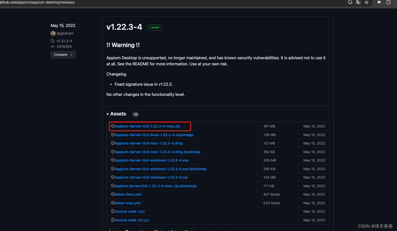Click the github.com address bar URL
This screenshot has width=397, height=231.
click(x=37, y=2)
